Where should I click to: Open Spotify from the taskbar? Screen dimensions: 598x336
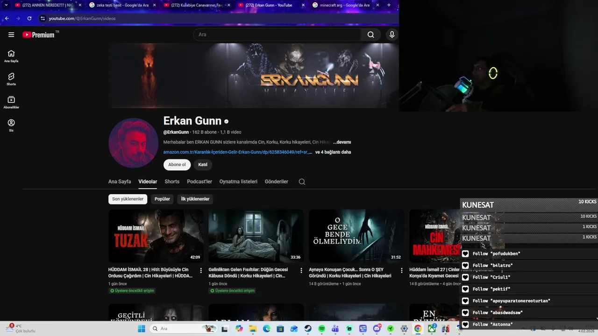tap(321, 329)
